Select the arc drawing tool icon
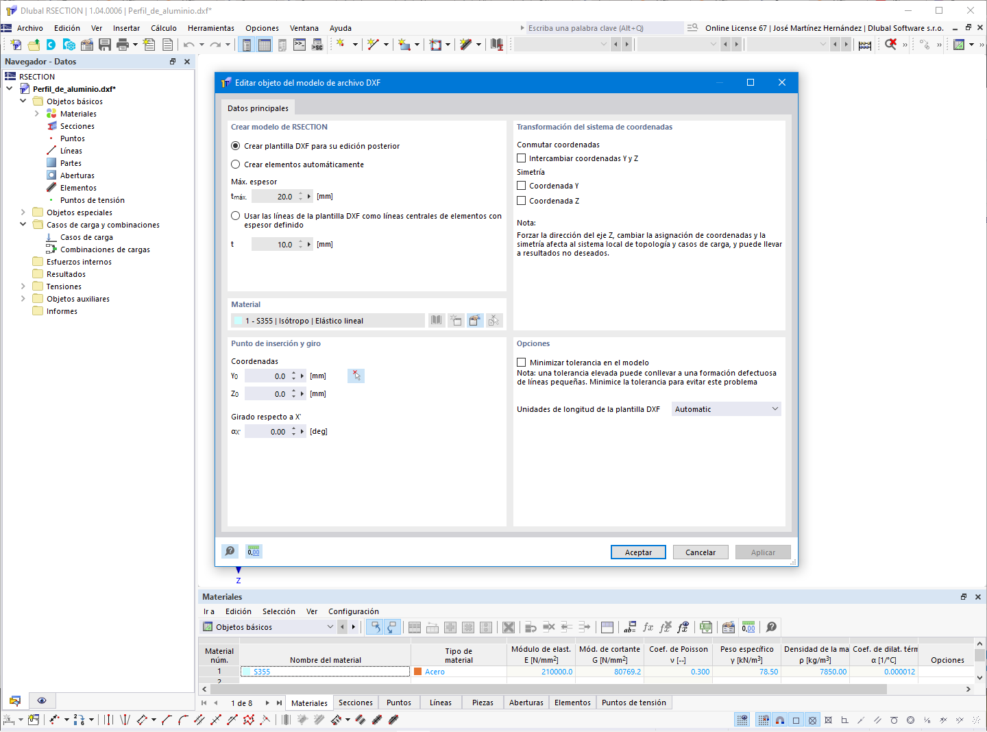Image resolution: width=987 pixels, height=732 pixels. tap(183, 720)
